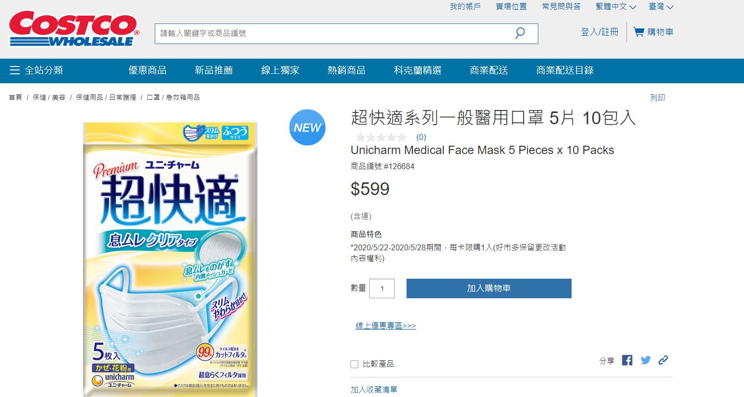Screen dimensions: 744x397
Task: Click the search magnifier icon
Action: click(520, 33)
